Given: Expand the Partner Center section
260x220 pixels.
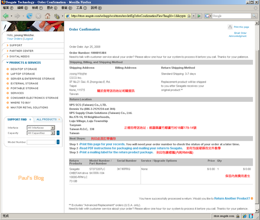Looking at the screenshot, I should (x=20, y=51).
